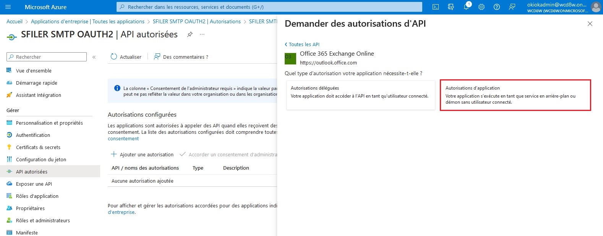Open the help question mark icon
This screenshot has width=603, height=236.
pos(497,7)
